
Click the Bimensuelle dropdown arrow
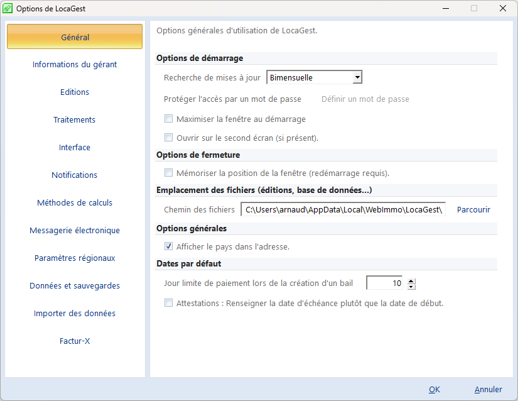click(x=357, y=77)
